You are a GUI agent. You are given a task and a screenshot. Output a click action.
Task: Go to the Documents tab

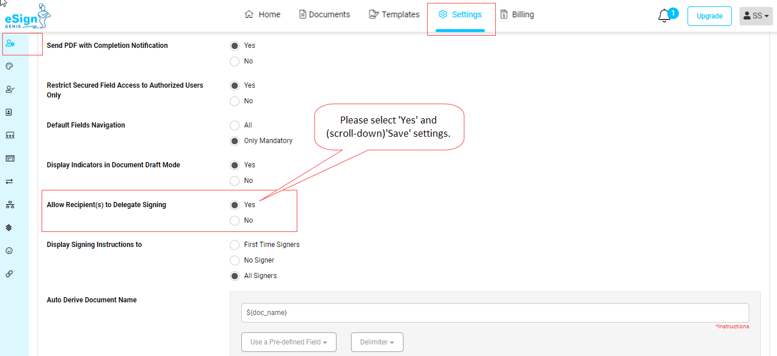(324, 14)
